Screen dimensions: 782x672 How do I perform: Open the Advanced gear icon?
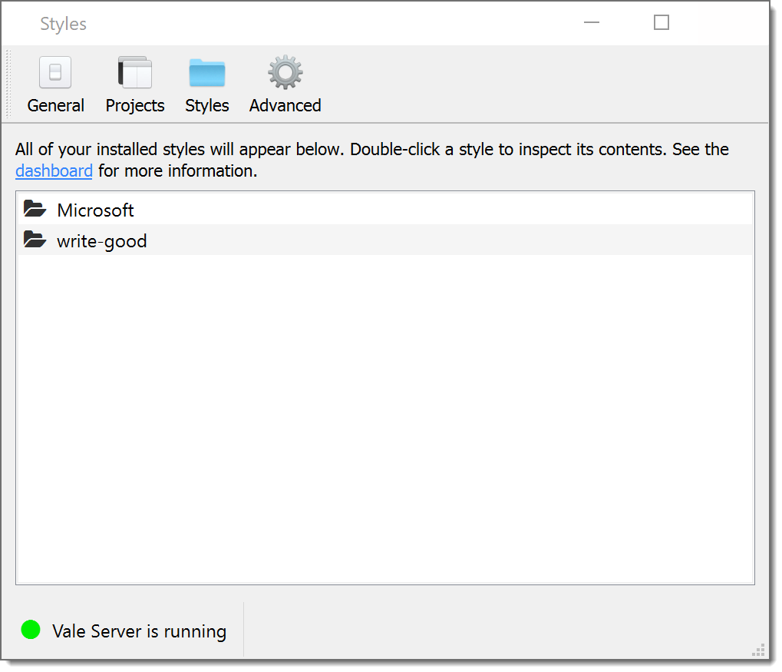point(285,72)
